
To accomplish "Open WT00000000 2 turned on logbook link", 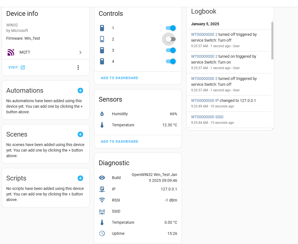I will tap(204, 57).
